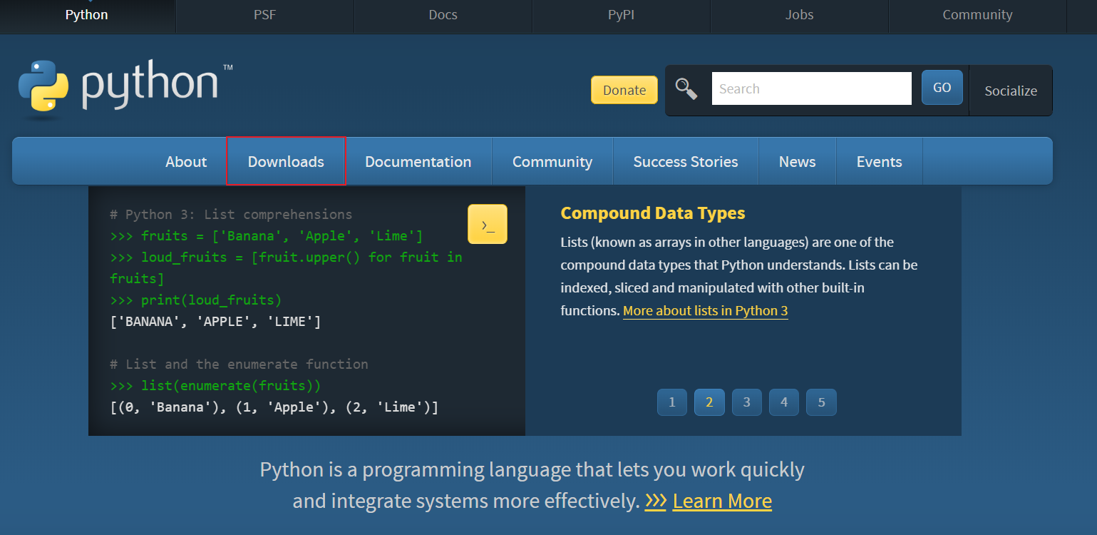
Task: Focus the Search input field
Action: pos(811,88)
